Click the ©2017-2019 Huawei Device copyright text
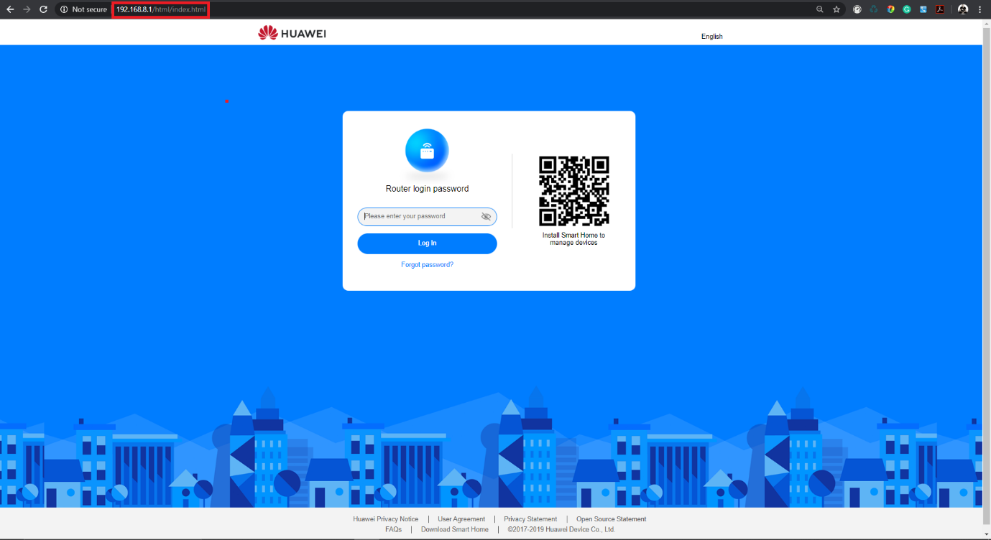The image size is (991, 540). point(561,529)
